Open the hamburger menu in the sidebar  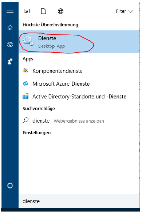point(10,11)
